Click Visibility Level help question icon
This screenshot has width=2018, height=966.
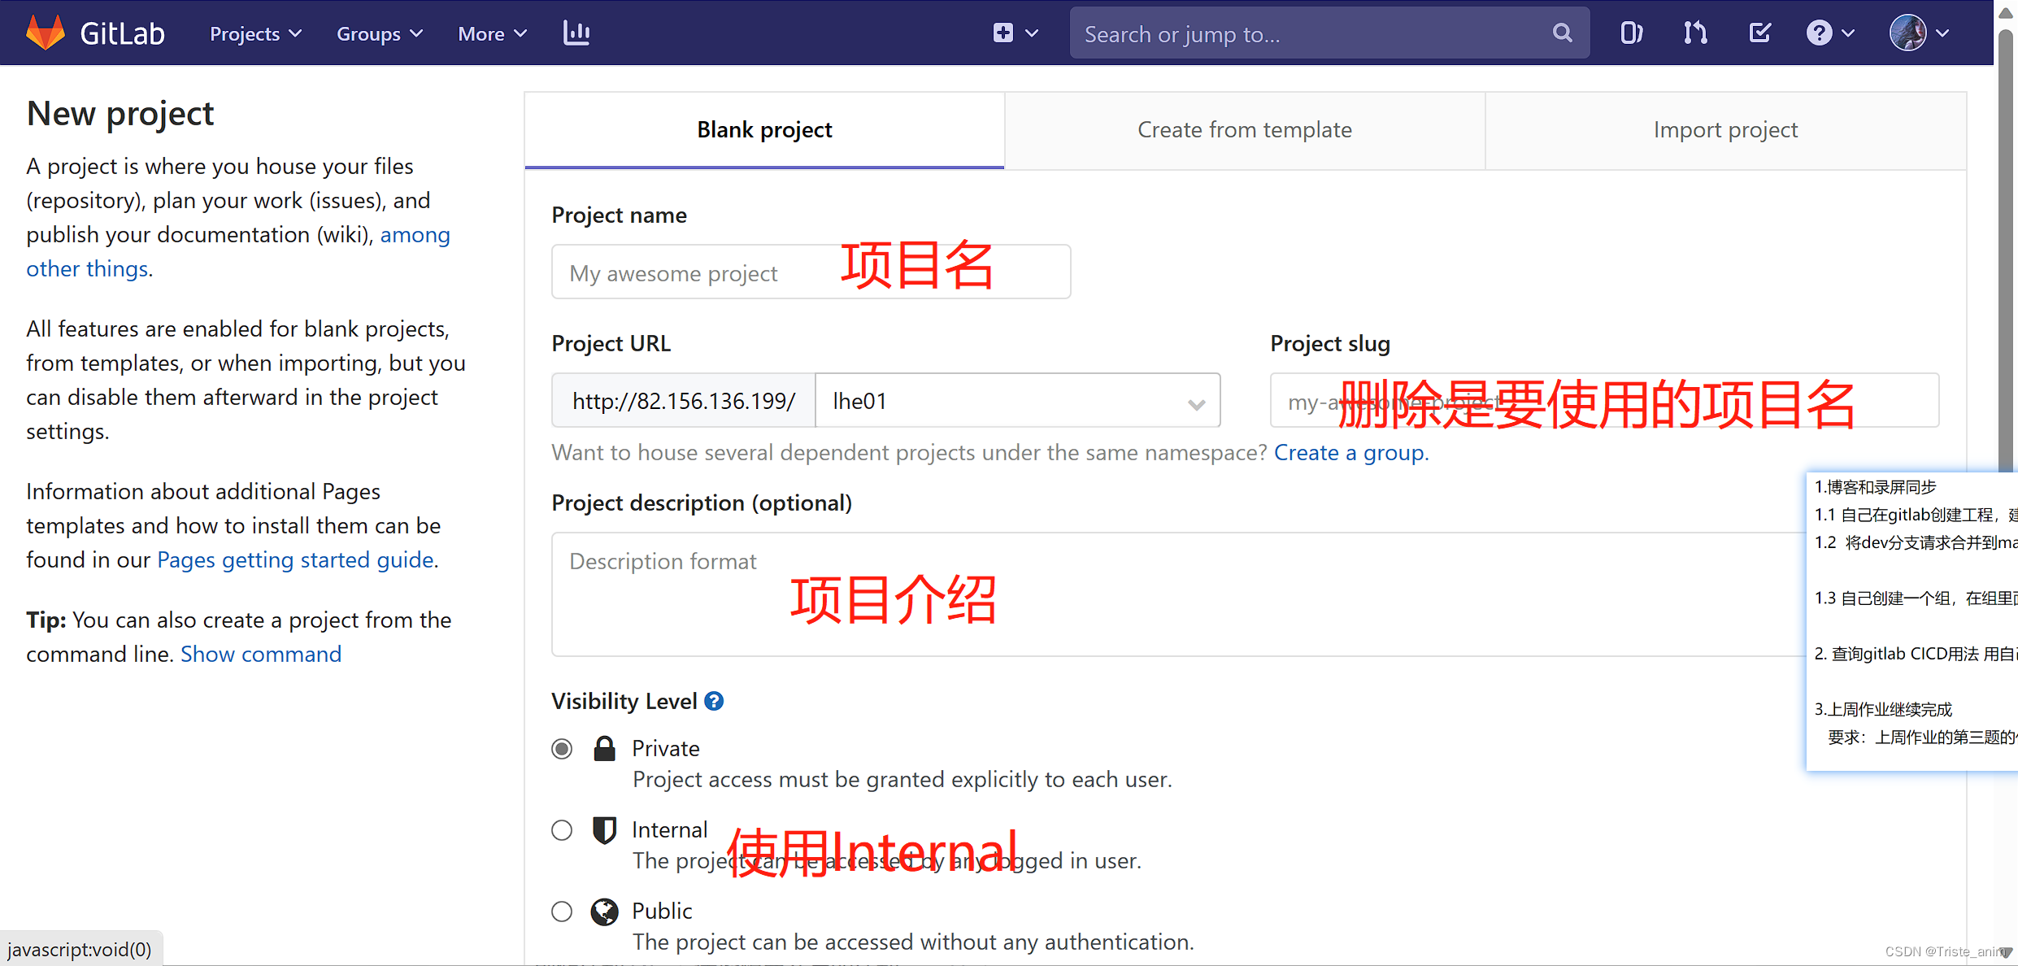pos(714,701)
